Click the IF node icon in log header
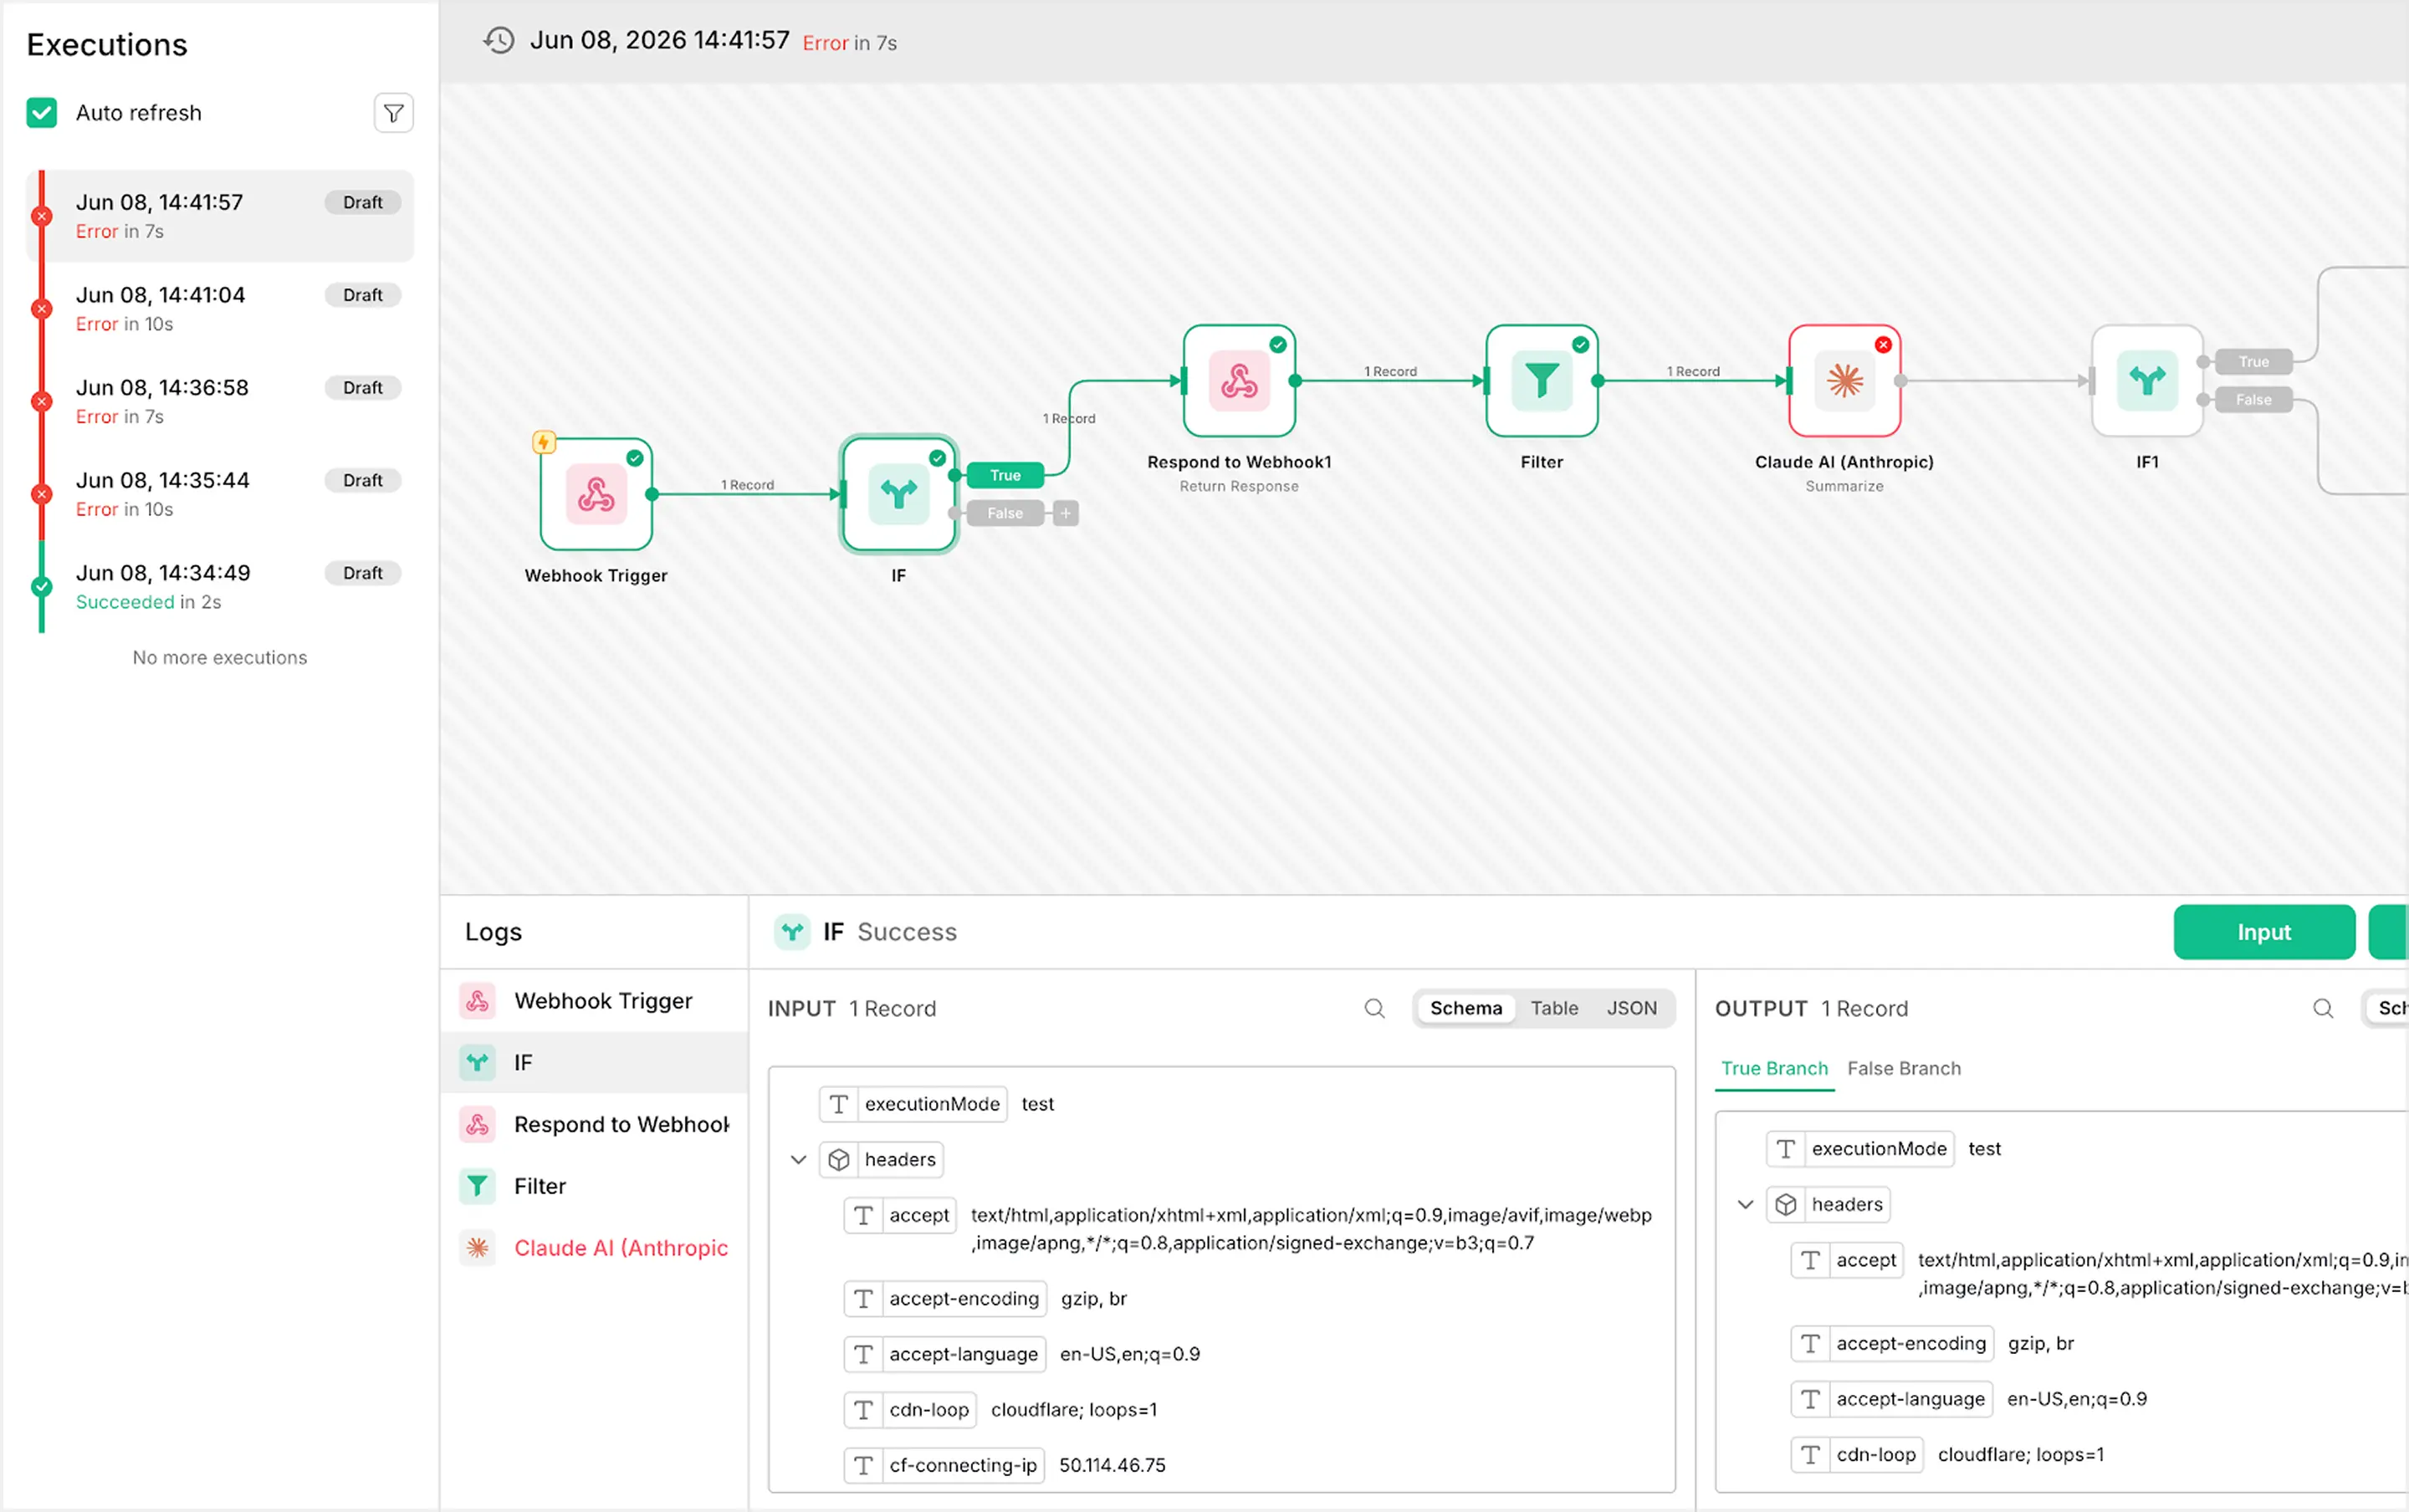The height and width of the screenshot is (1512, 2409). coord(792,932)
